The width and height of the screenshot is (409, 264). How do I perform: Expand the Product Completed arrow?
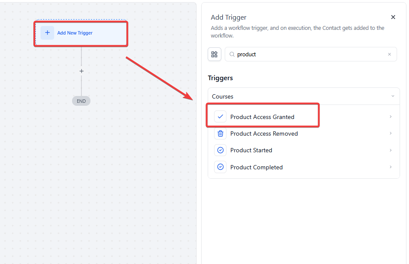coord(391,167)
